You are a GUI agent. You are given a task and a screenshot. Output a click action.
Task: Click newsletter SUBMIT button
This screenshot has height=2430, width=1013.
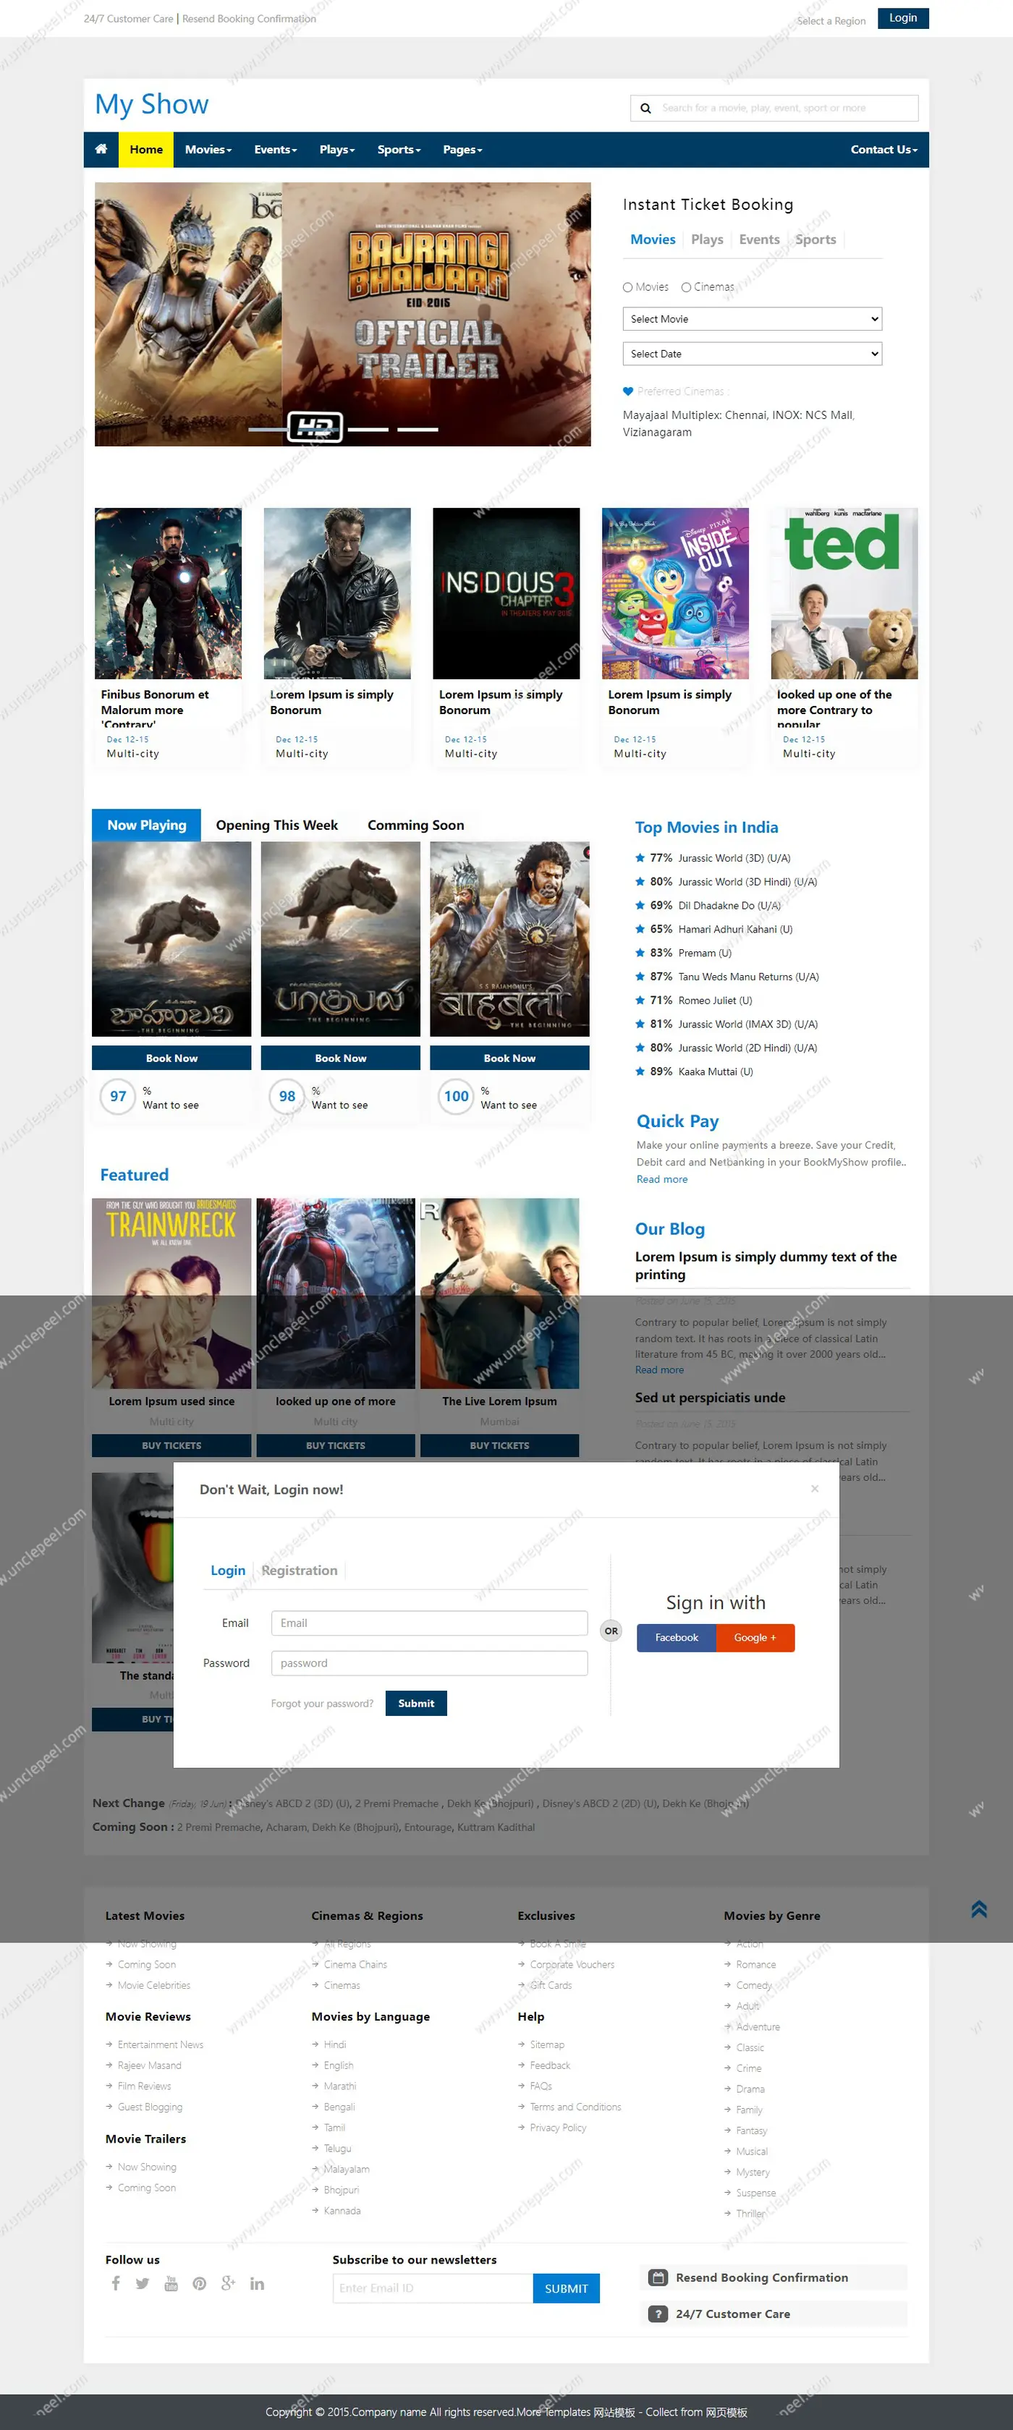coord(566,2288)
